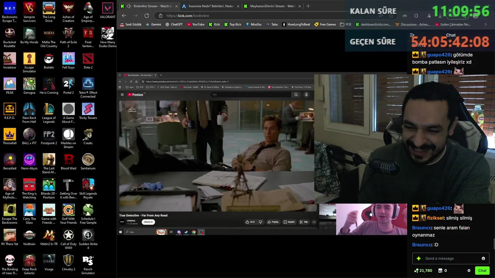Go back in browser history

(124, 15)
